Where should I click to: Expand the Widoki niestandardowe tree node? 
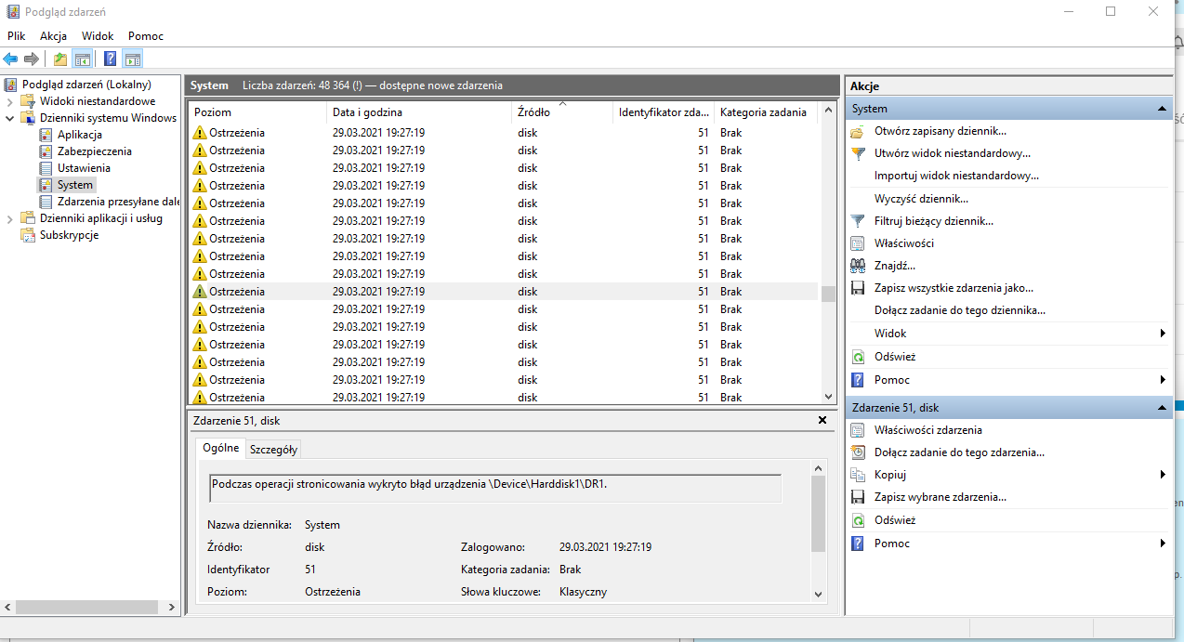coord(10,101)
